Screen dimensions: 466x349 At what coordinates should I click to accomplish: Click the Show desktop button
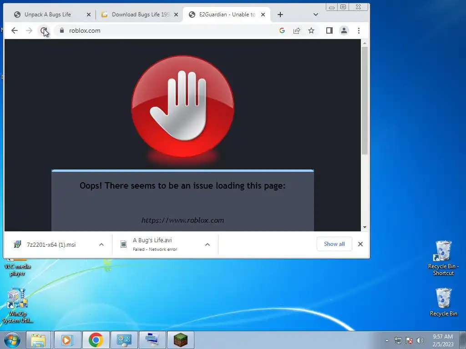point(463,340)
